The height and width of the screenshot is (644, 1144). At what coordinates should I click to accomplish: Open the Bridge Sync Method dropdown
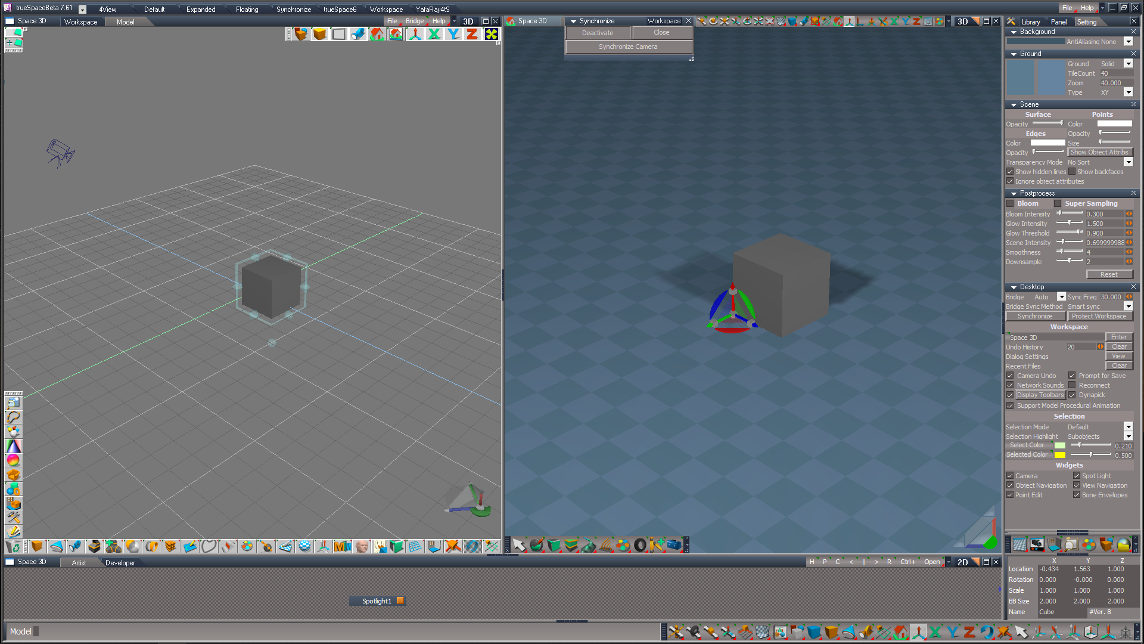(x=1129, y=306)
